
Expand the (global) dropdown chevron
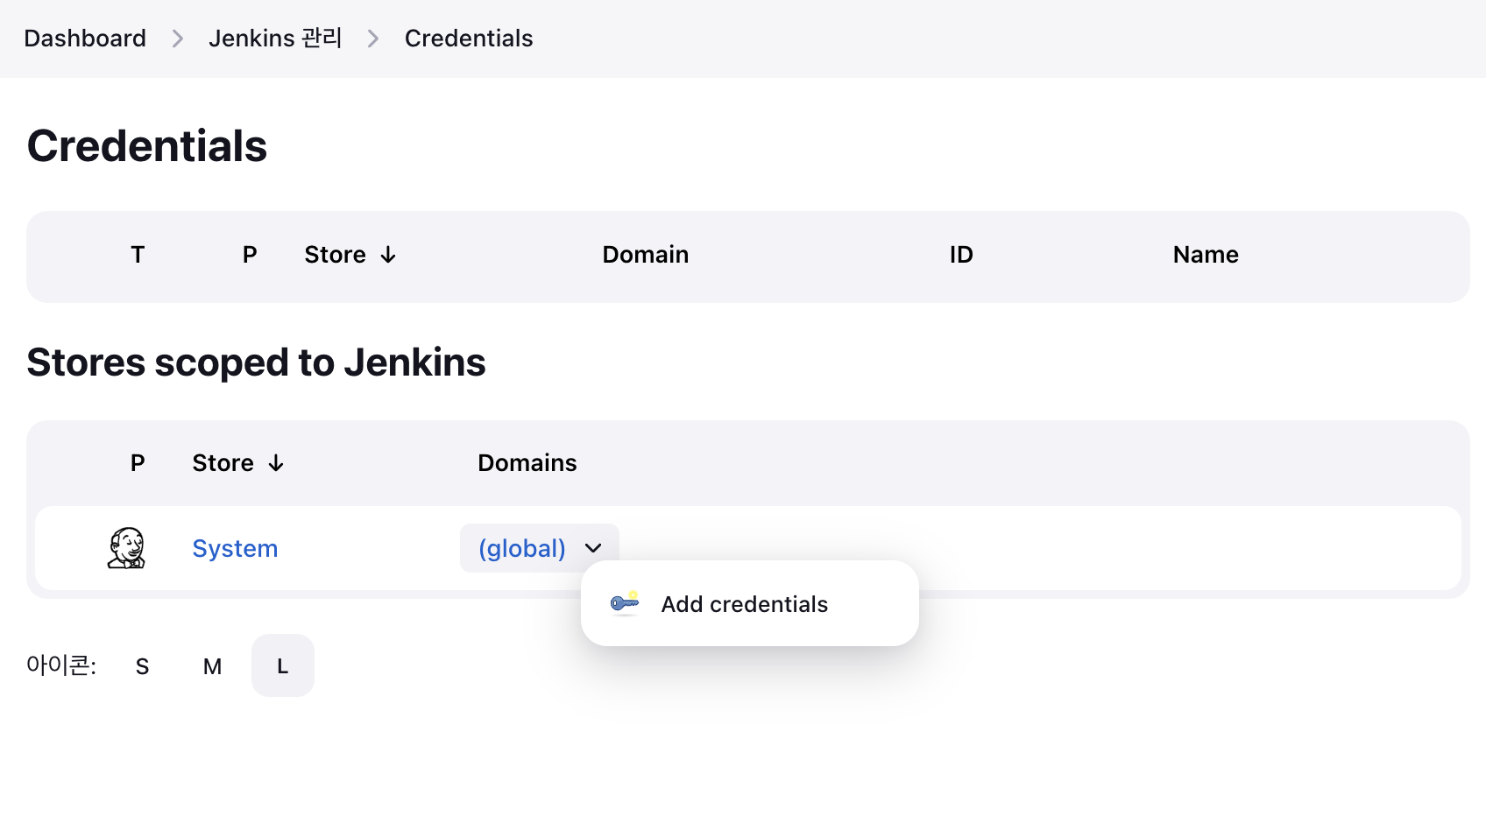tap(593, 548)
